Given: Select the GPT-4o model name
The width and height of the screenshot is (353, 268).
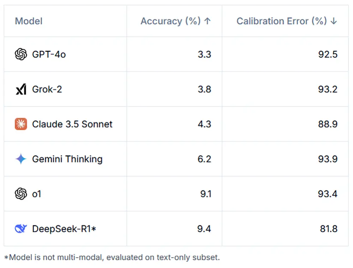Looking at the screenshot, I should pos(49,54).
